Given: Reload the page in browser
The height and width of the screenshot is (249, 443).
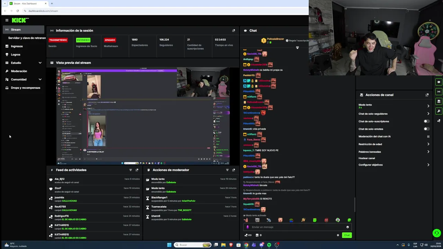Looking at the screenshot, I should coord(18,11).
